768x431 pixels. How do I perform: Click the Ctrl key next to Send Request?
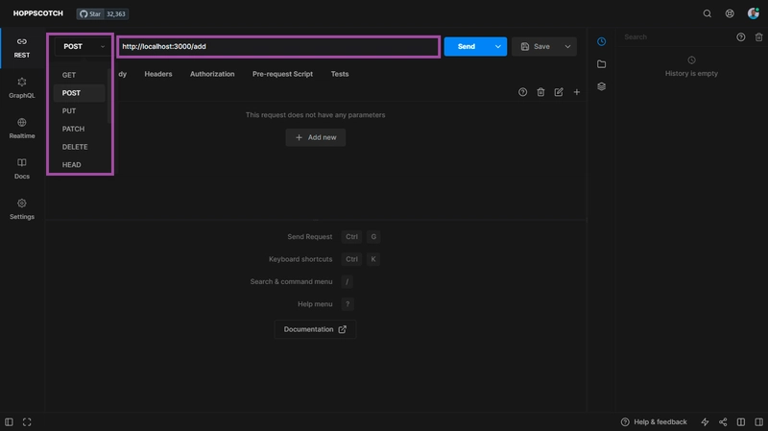[x=351, y=237]
